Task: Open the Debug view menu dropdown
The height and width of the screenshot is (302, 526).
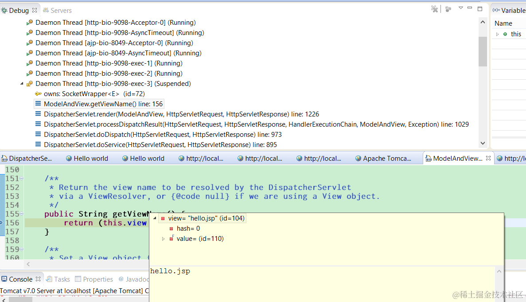Action: coord(460,8)
